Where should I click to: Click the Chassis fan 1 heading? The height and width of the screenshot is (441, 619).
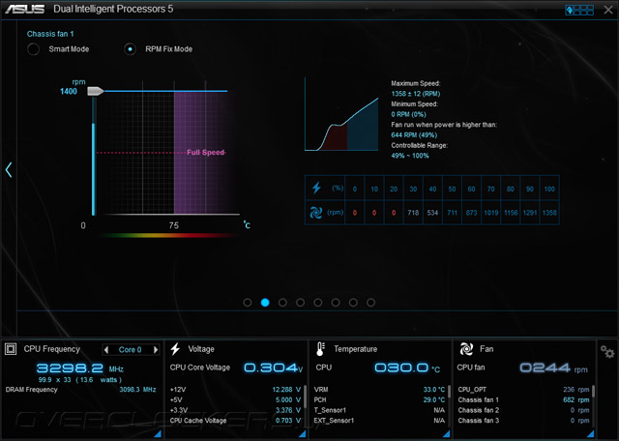click(x=50, y=34)
